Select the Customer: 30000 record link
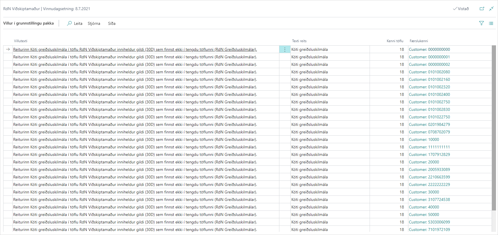 pyautogui.click(x=424, y=192)
